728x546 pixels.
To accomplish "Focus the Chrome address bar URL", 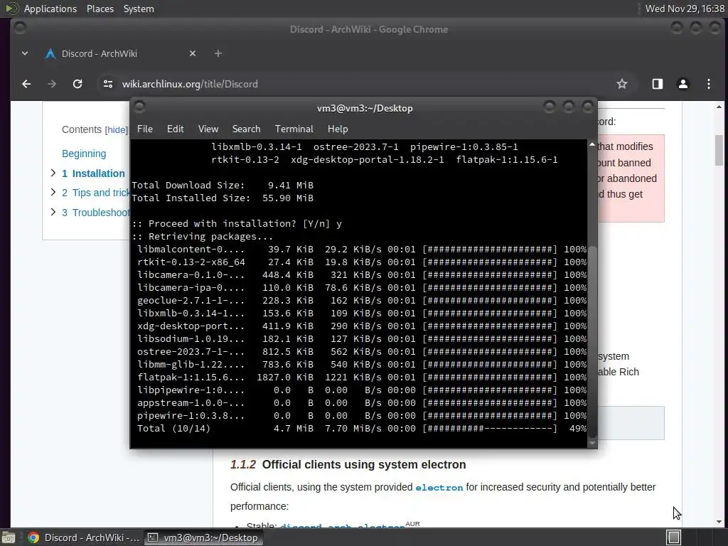I will [190, 84].
